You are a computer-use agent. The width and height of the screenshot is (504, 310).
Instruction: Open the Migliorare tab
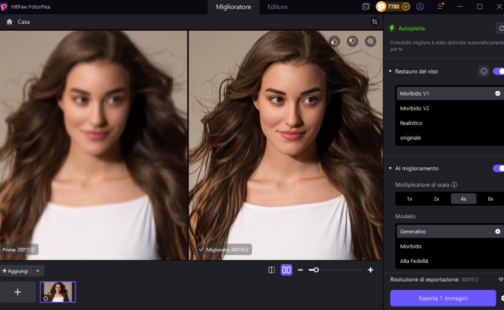[233, 7]
